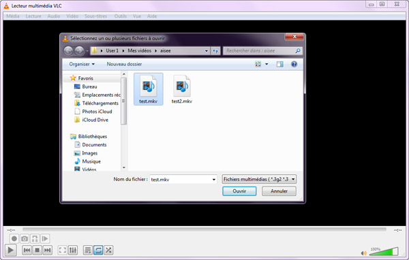Click the VLC Play button
The width and height of the screenshot is (409, 260).
[11, 250]
